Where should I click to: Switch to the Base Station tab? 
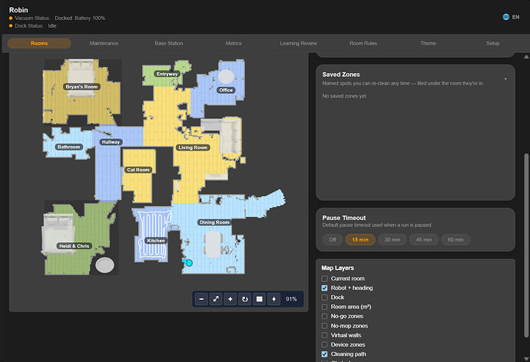pos(169,43)
